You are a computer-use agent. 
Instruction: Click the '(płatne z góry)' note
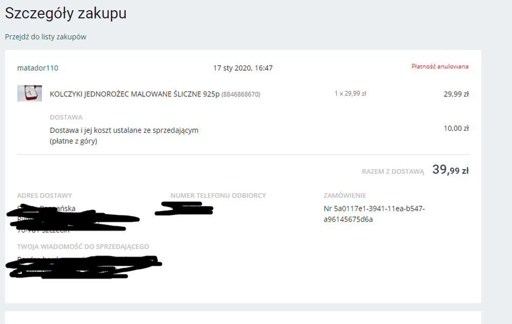[73, 141]
